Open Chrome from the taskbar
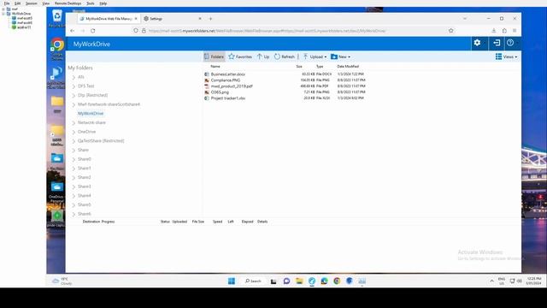This screenshot has width=547, height=308. (x=337, y=281)
